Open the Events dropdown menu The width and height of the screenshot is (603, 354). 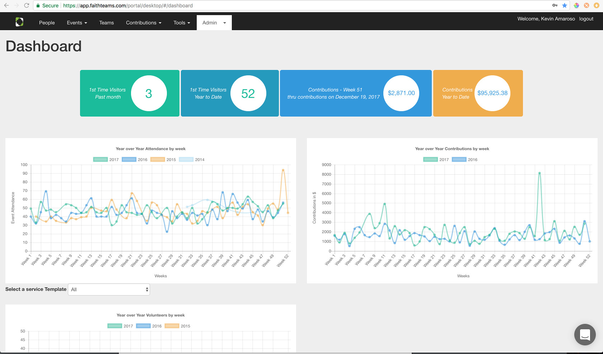coord(77,23)
